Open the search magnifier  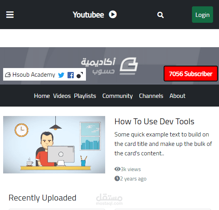161,15
